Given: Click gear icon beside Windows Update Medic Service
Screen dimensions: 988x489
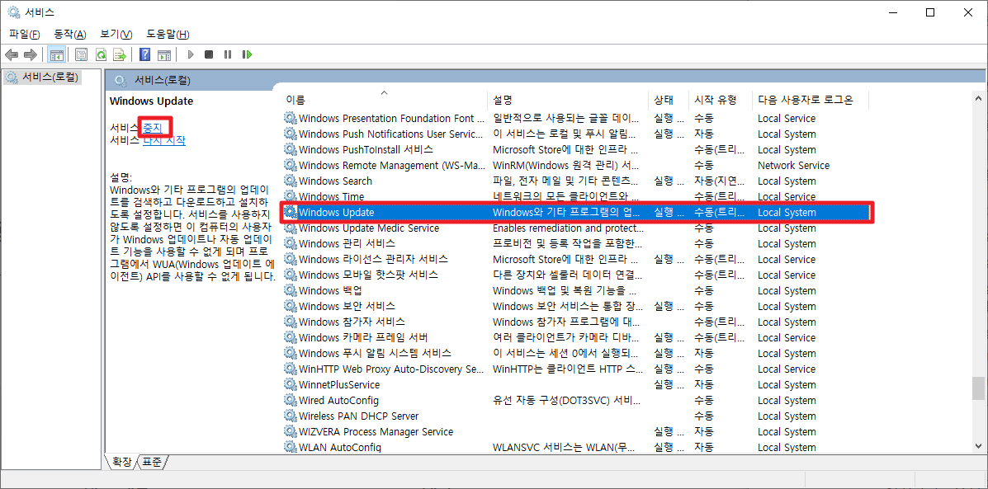Looking at the screenshot, I should click(290, 228).
